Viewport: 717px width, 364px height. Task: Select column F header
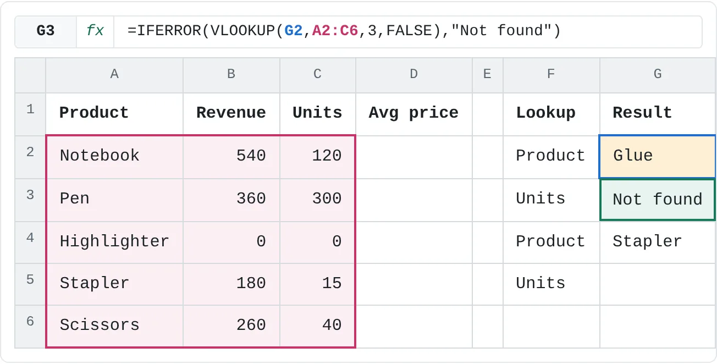click(551, 75)
